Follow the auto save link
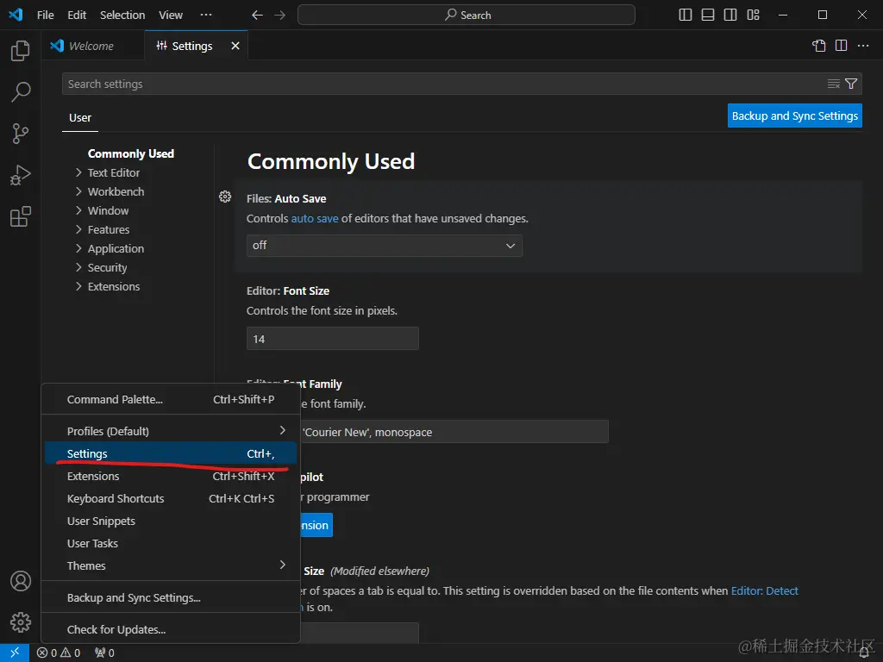Image resolution: width=883 pixels, height=662 pixels. 315,218
